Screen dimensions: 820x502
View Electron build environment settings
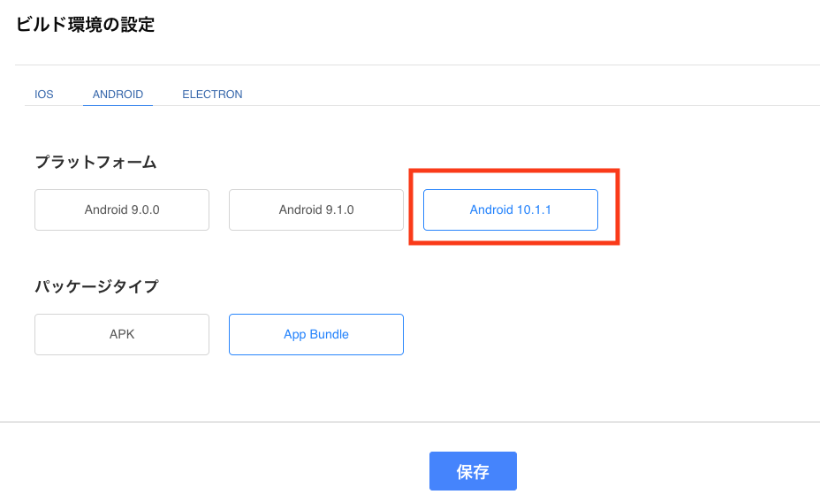[212, 94]
